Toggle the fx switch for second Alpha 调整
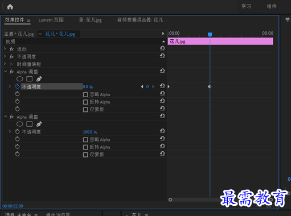Viewport: 291px width, 216px height. point(12,117)
